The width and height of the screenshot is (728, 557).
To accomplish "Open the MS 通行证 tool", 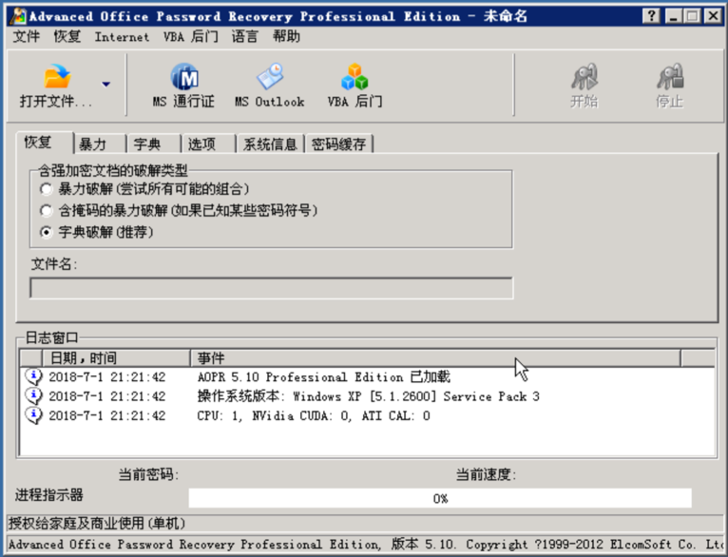I will coord(183,86).
